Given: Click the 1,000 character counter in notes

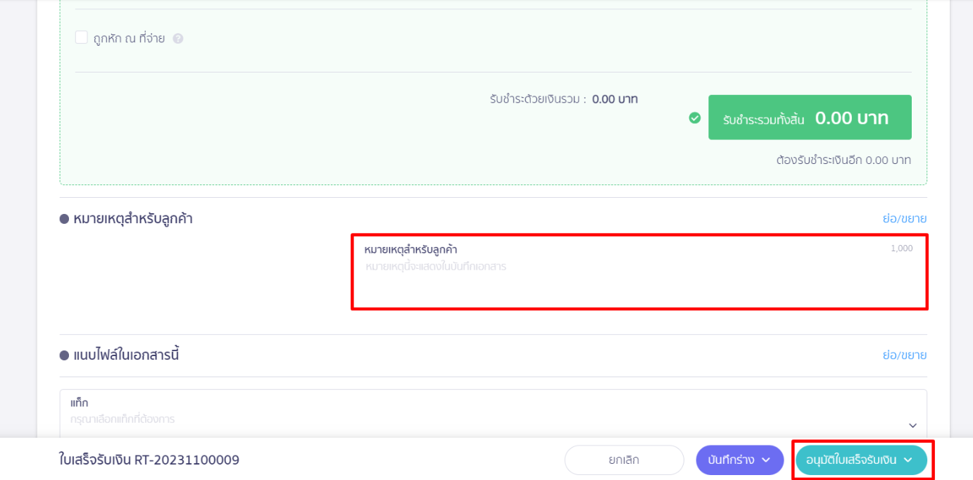Looking at the screenshot, I should click(x=901, y=248).
